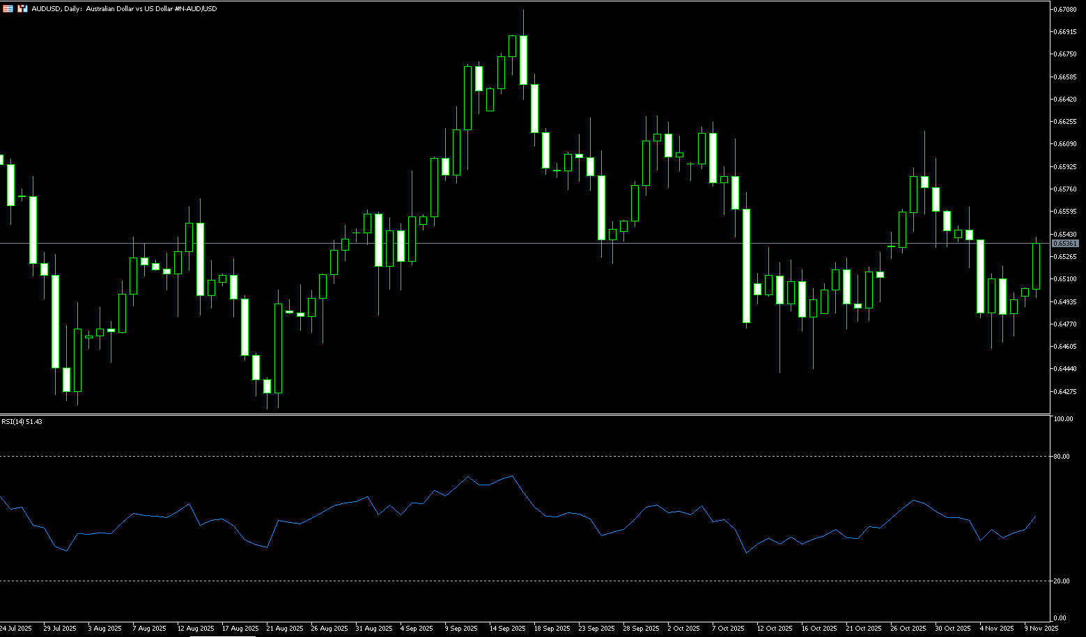
Task: Click the 0.64275 price scale label
Action: click(1066, 391)
